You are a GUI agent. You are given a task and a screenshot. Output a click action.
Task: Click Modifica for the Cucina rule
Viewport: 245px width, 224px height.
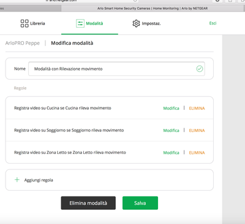171,108
